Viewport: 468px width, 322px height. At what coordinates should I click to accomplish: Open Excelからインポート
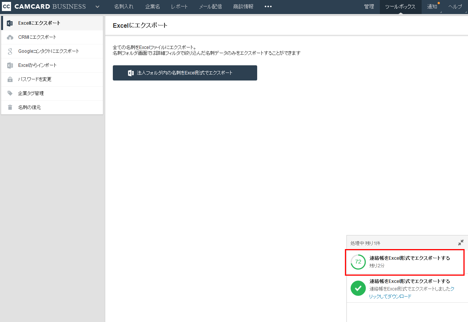point(52,65)
